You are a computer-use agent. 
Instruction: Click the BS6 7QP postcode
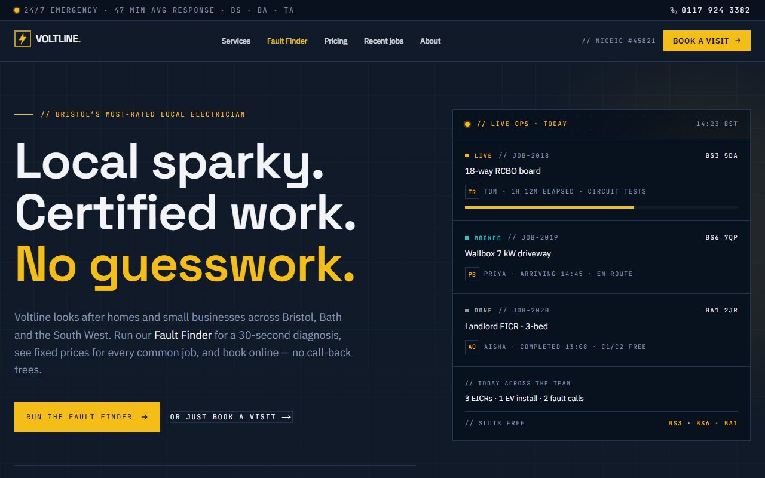pos(721,237)
